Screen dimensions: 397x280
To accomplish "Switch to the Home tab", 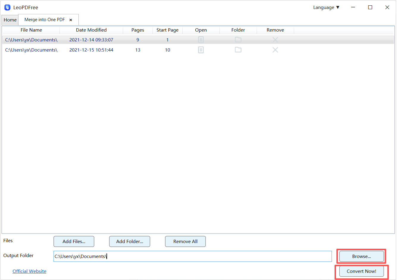I will (10, 20).
